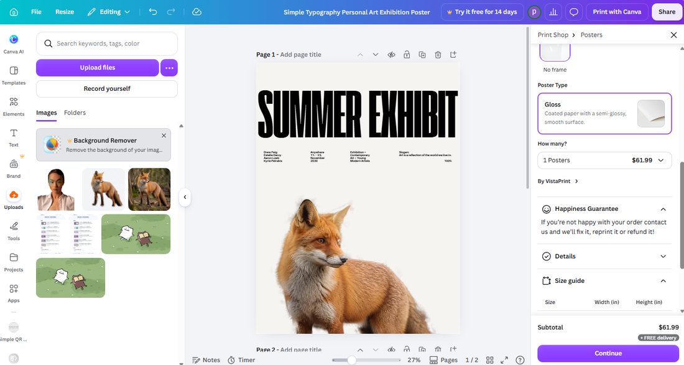This screenshot has height=365, width=684.
Task: Open Tools in the sidebar
Action: click(14, 231)
